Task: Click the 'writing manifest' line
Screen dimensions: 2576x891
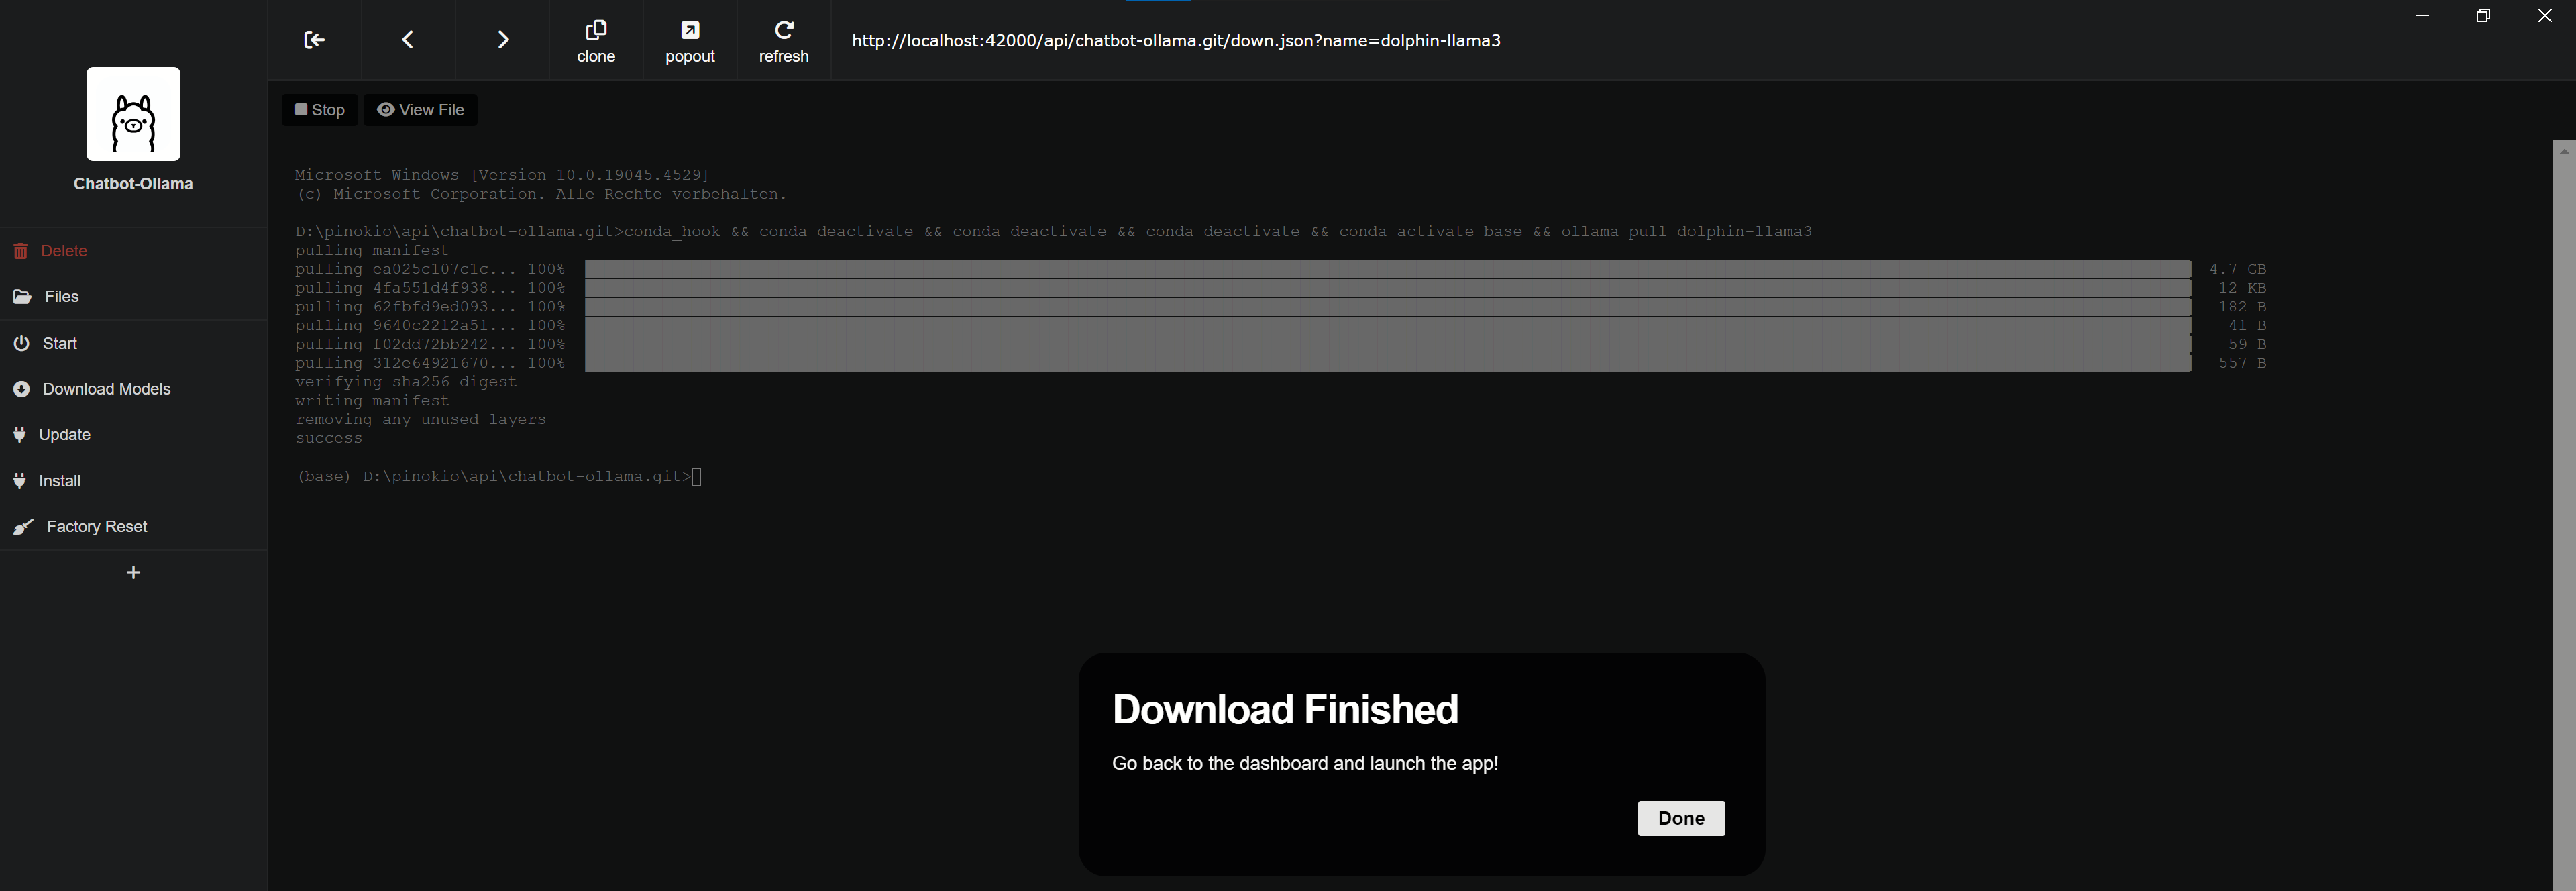Action: (x=372, y=401)
